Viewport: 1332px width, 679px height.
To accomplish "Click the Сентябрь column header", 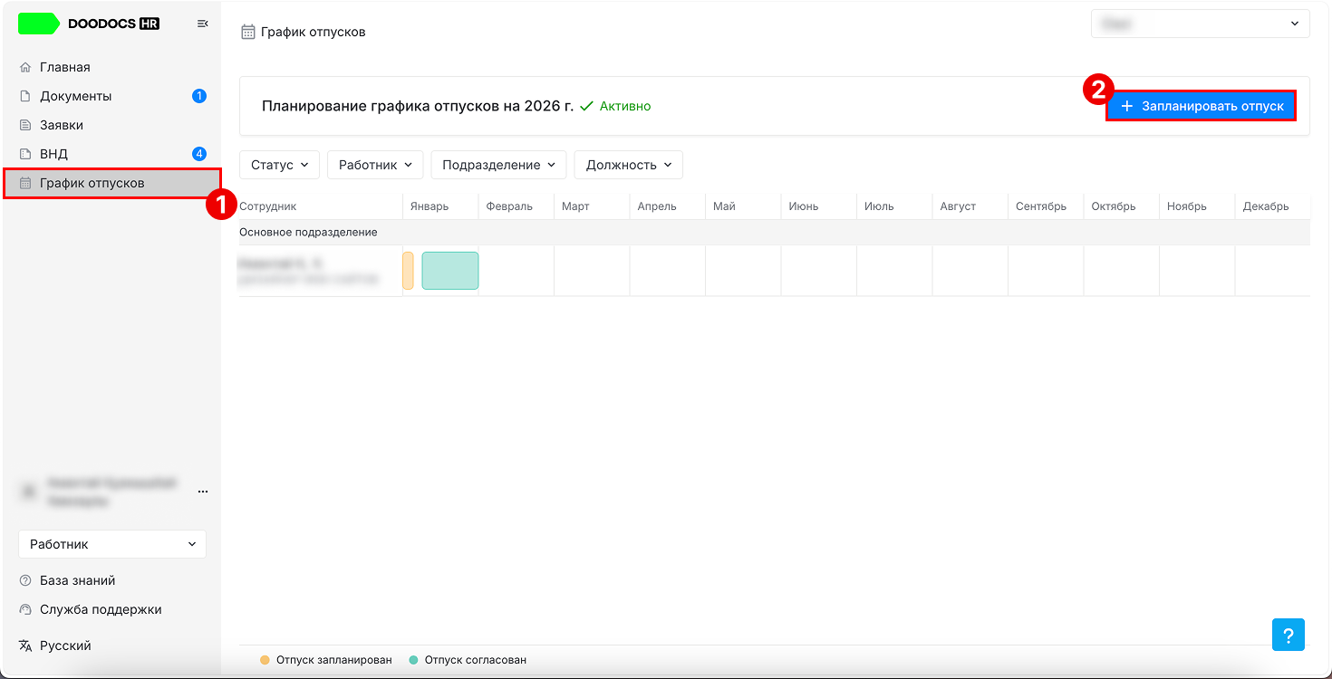I will (x=1041, y=206).
